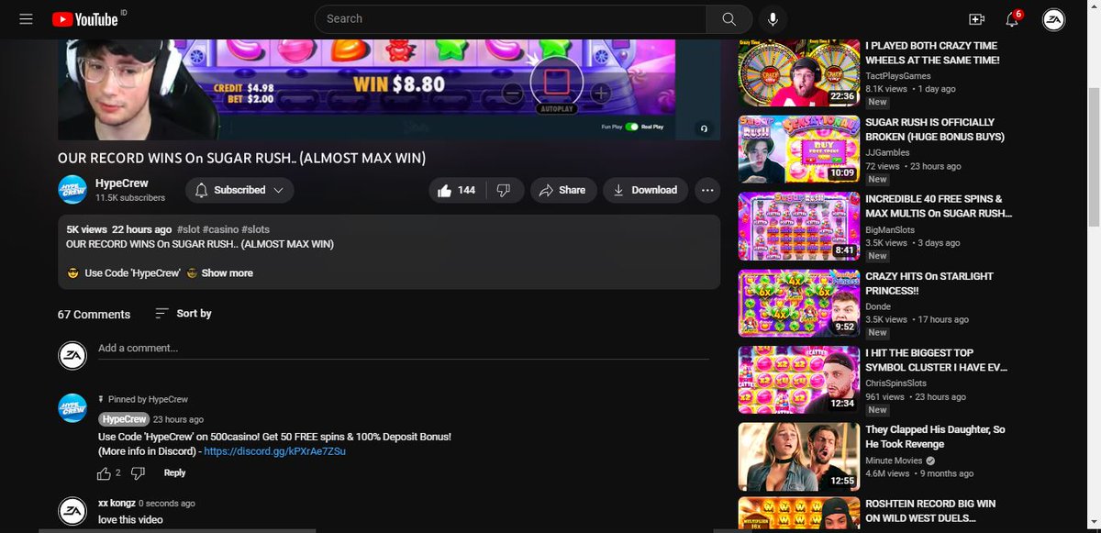Start voice search with microphone
The width and height of the screenshot is (1101, 533).
773,19
